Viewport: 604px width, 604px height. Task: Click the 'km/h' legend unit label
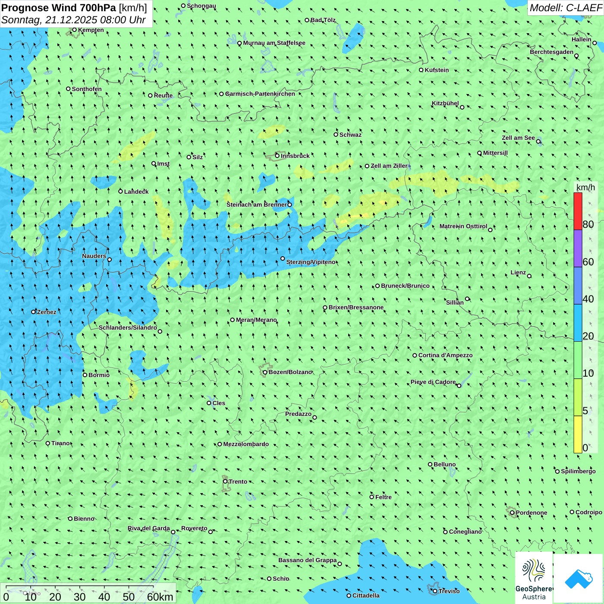pos(585,187)
